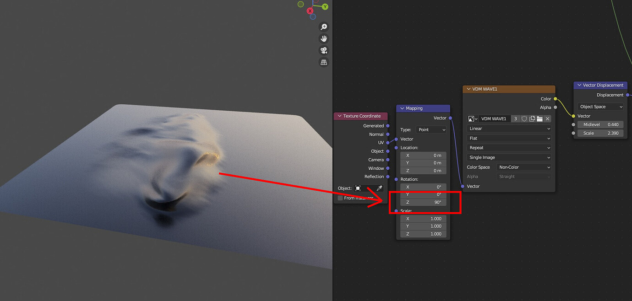Click the Location X field
Image resolution: width=632 pixels, height=301 pixels.
click(423, 156)
